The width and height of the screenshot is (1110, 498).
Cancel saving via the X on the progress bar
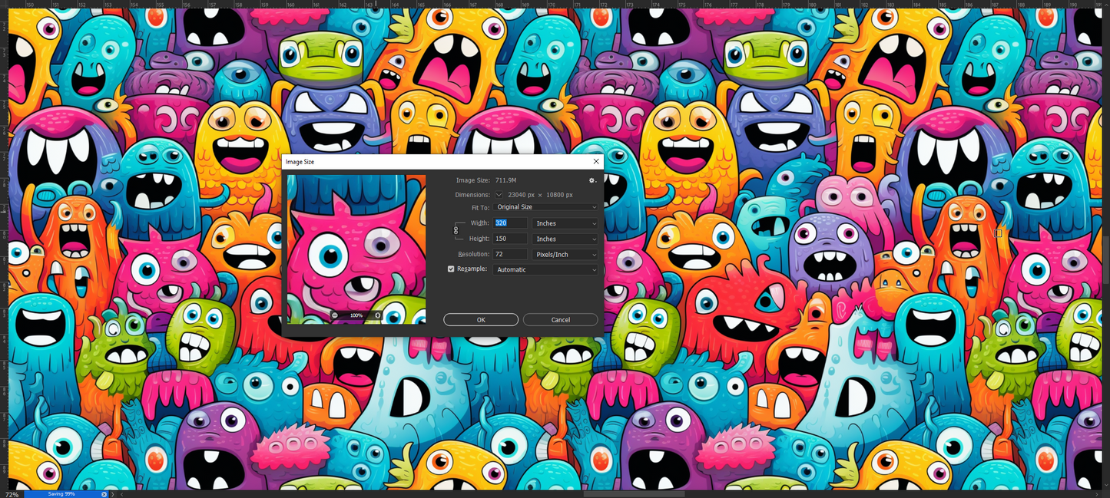coord(104,493)
